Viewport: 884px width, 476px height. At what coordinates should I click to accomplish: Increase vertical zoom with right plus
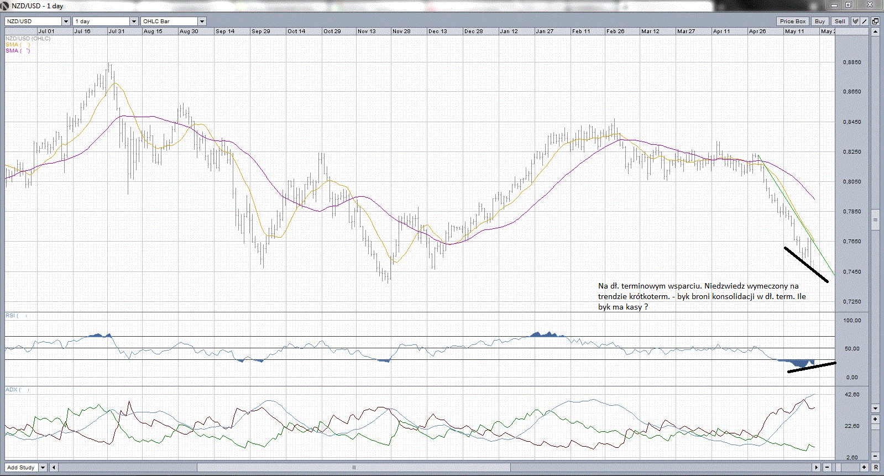tap(875, 419)
